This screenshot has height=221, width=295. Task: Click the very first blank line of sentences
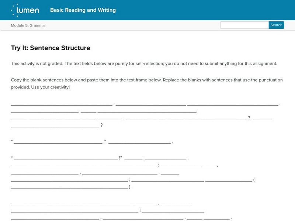point(62,104)
